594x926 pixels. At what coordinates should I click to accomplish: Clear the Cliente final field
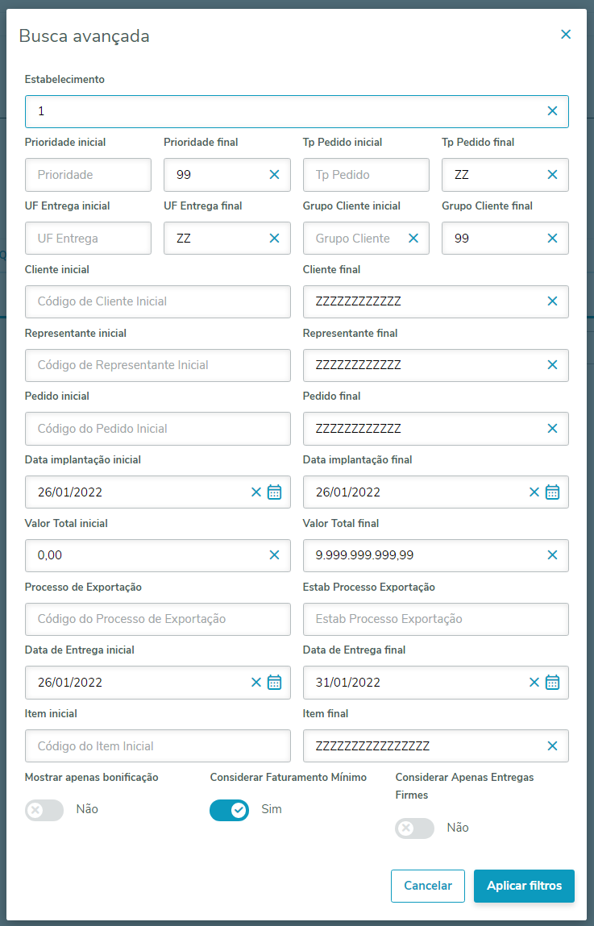pyautogui.click(x=552, y=301)
